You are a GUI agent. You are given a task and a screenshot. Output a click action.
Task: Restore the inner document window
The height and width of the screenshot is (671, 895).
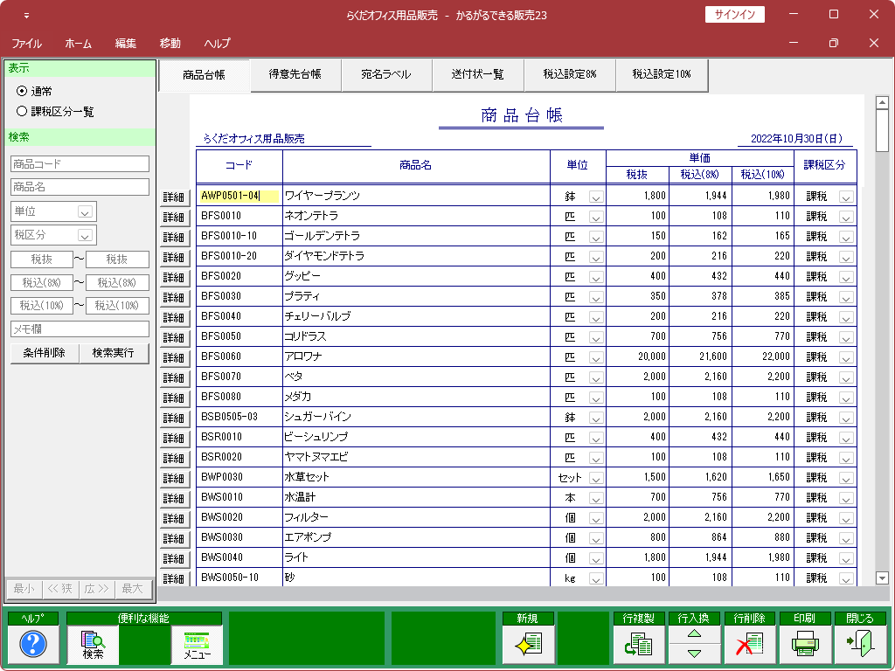pyautogui.click(x=834, y=43)
